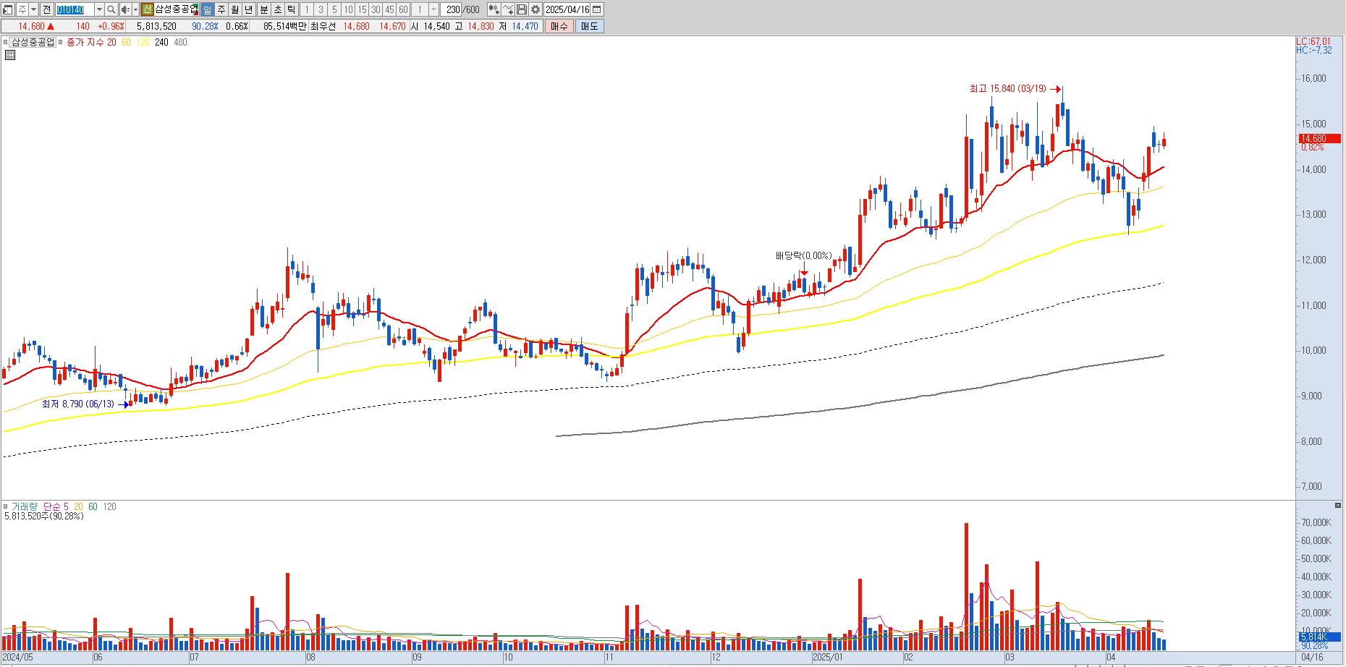Open chart settings gear icon

[x=536, y=9]
